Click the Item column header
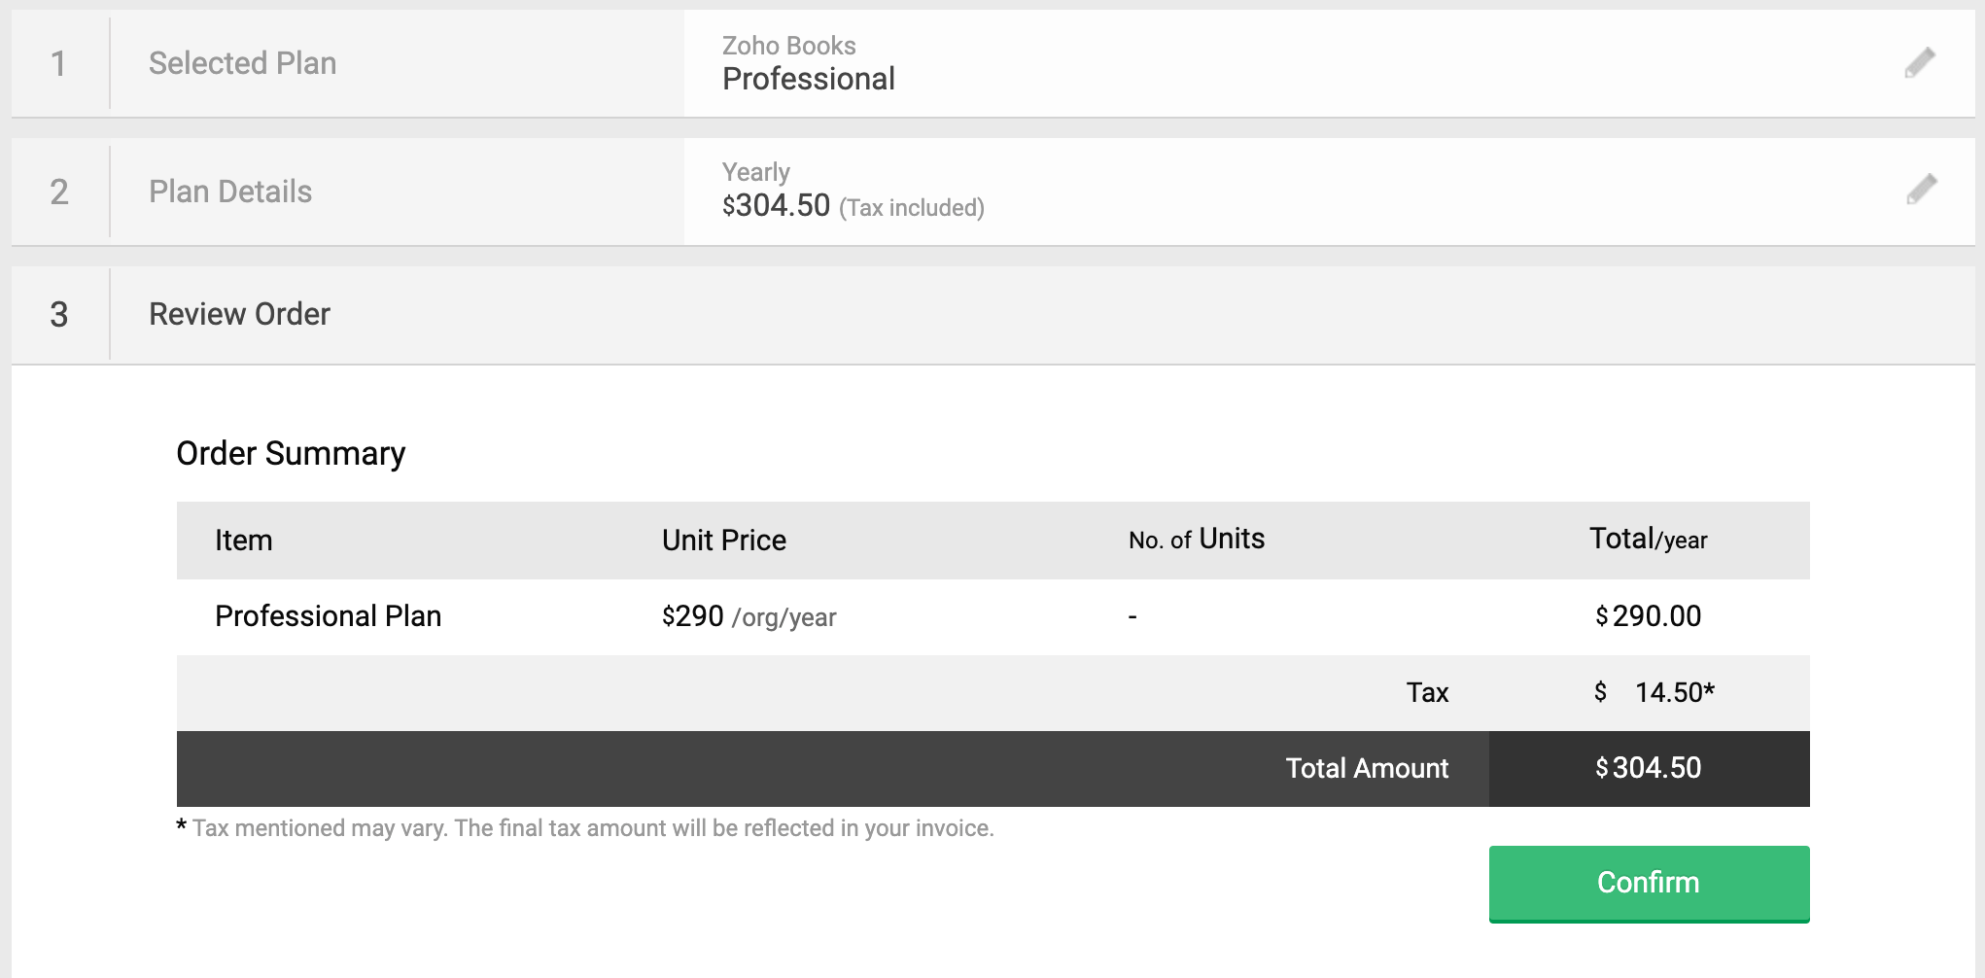The height and width of the screenshot is (978, 1985). click(x=244, y=541)
